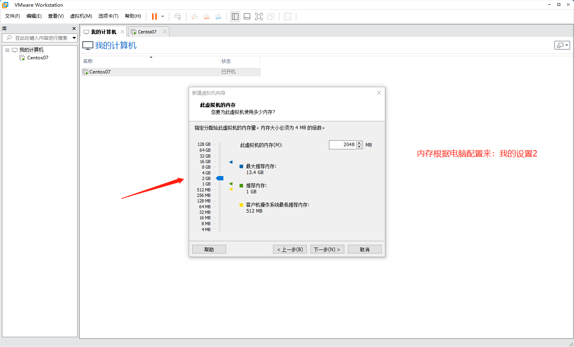The height and width of the screenshot is (347, 574).
Task: Click the memory value input field showing 2048
Action: (x=342, y=145)
